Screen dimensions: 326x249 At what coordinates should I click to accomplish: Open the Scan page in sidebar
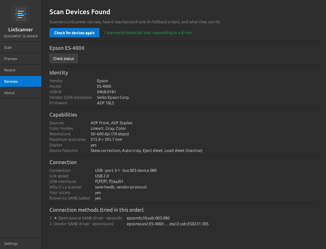point(21,48)
